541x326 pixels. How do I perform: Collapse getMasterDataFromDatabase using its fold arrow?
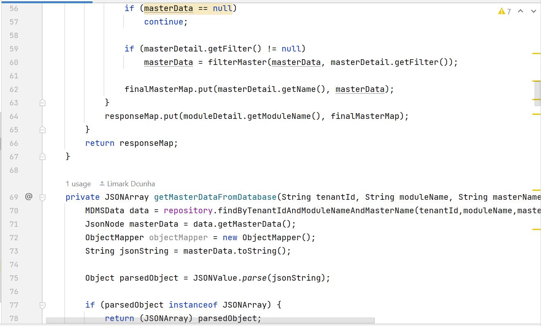[42, 197]
